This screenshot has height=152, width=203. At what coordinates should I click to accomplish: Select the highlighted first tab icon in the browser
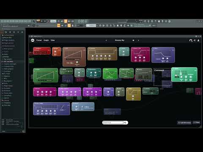2,32
